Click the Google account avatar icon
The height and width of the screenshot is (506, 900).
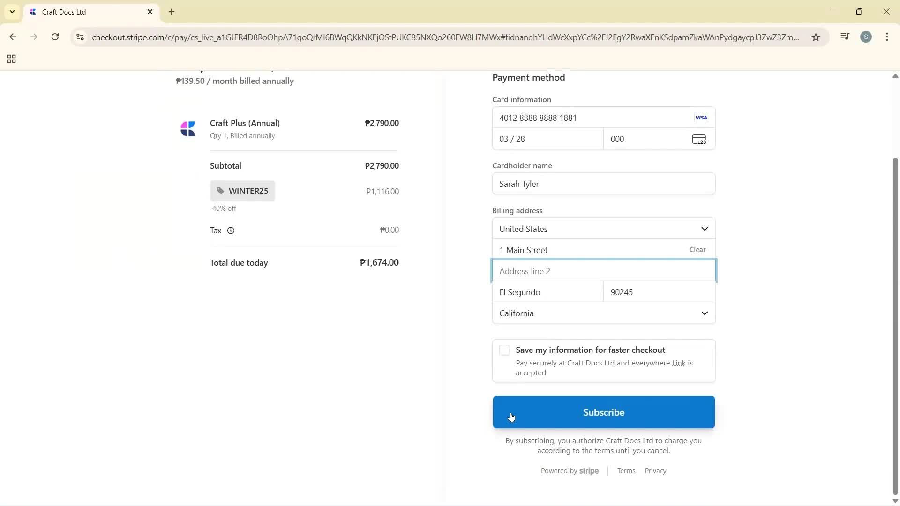pyautogui.click(x=866, y=37)
